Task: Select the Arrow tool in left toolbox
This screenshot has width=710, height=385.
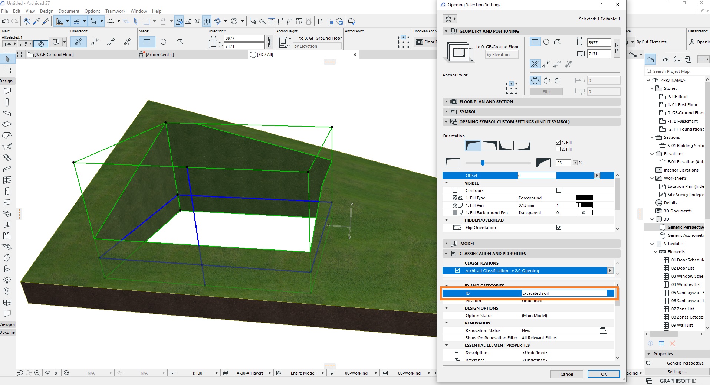Action: tap(7, 59)
